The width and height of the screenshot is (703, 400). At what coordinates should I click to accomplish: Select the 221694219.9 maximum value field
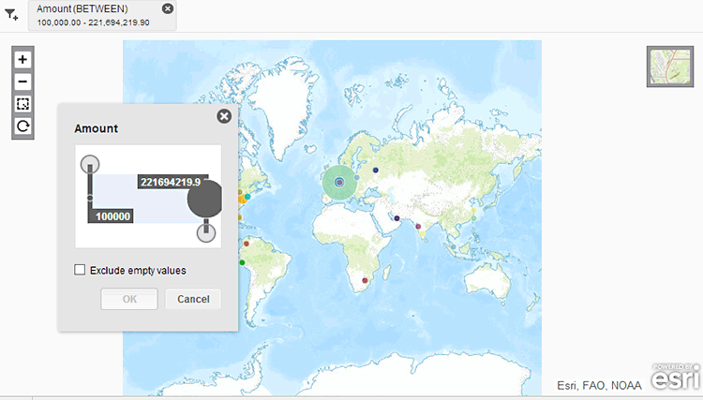[x=172, y=182]
